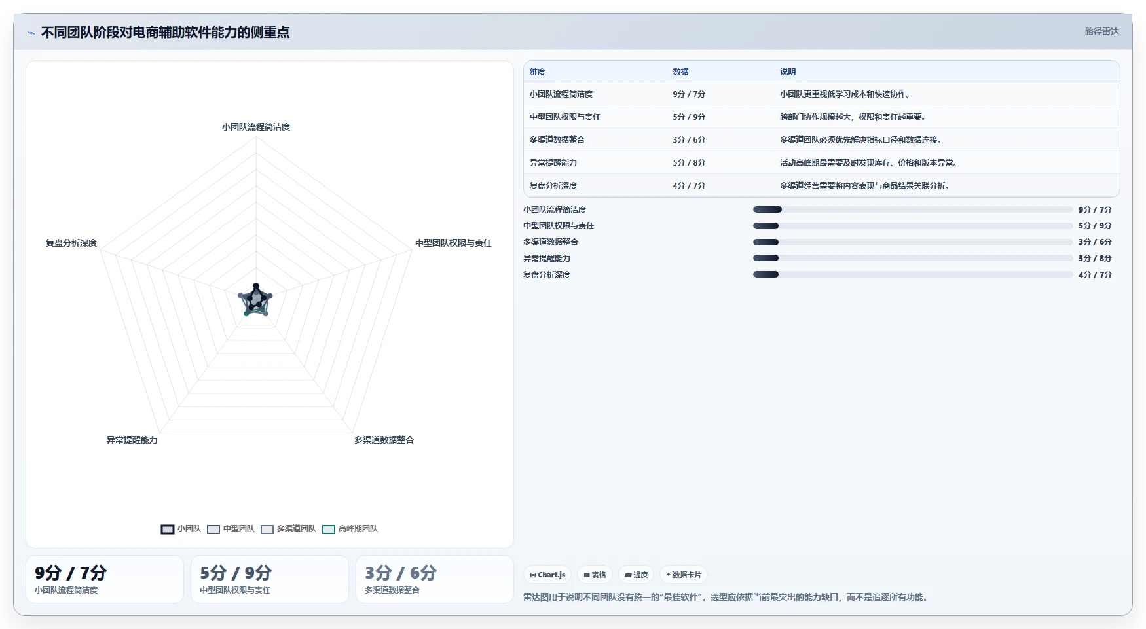Click the 异常提醒能力 label in progress list
The height and width of the screenshot is (629, 1146).
547,259
